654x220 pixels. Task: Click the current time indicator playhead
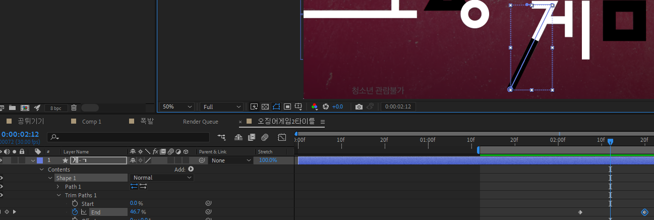coord(610,142)
